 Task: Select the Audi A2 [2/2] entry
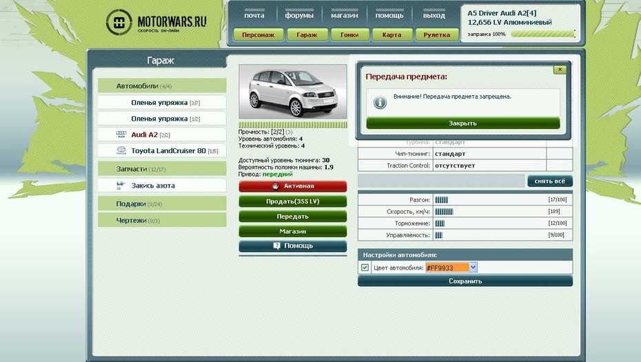click(x=162, y=134)
